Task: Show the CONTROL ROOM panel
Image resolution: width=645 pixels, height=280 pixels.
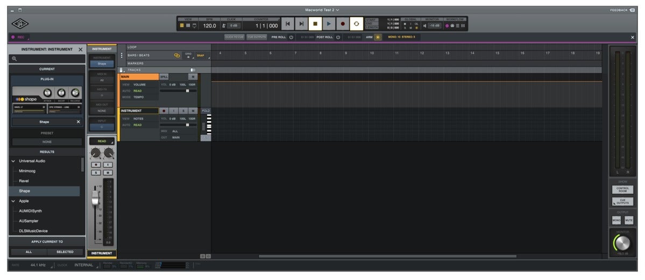Action: [x=623, y=190]
